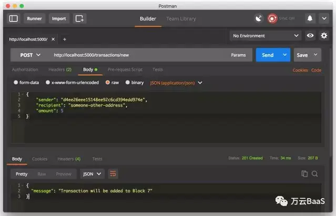
Task: Open the Authorization request tab
Action: pyautogui.click(x=25, y=69)
